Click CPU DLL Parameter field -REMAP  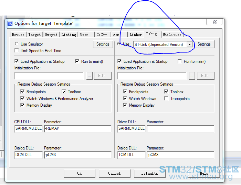tap(78, 129)
